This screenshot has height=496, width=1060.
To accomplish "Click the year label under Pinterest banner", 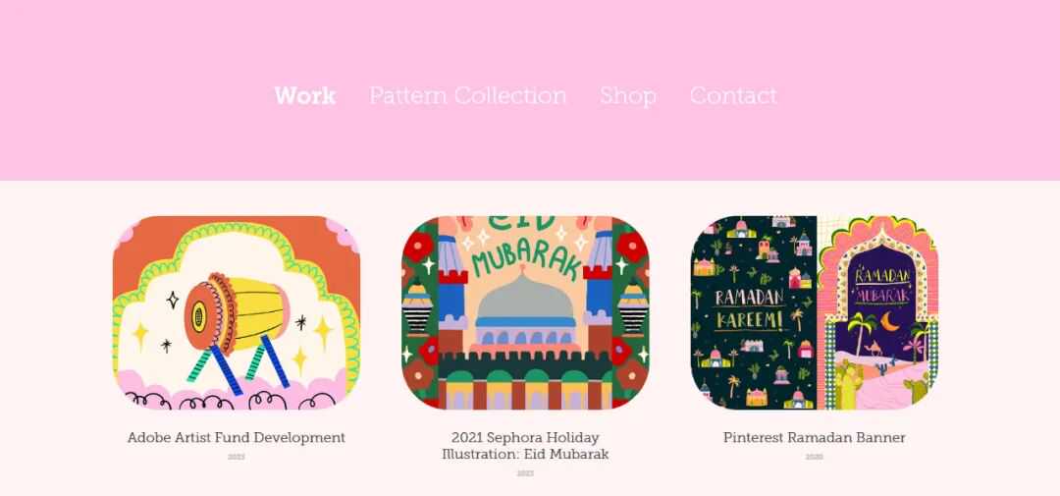I will coord(815,457).
